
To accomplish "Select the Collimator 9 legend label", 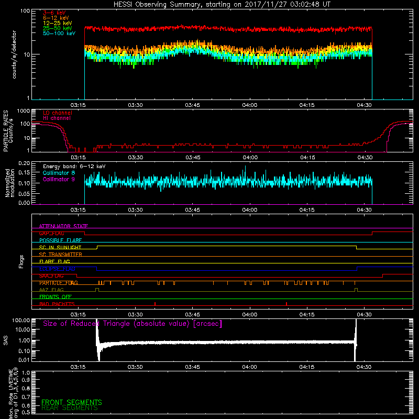I will click(59, 179).
